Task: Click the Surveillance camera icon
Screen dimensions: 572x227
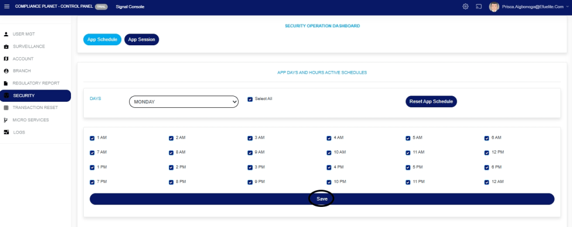Action: 6,46
